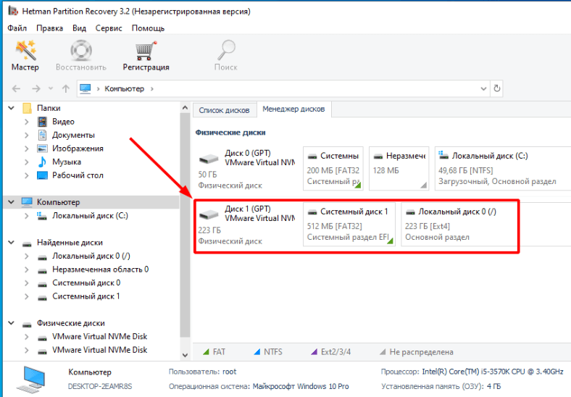Viewport: 571px width, 397px height.
Task: Collapse the Компьютер tree node
Action: click(x=12, y=202)
